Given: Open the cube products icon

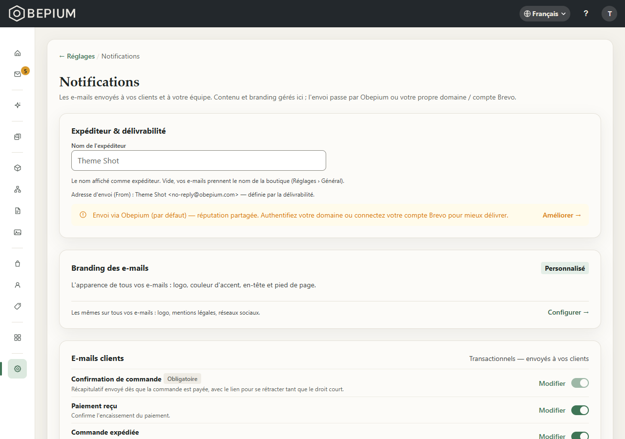Looking at the screenshot, I should (18, 168).
